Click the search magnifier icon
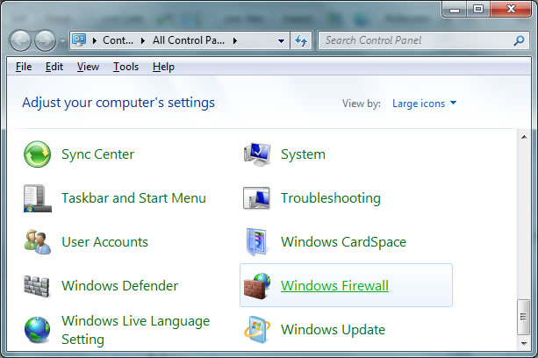Screen dimensions: 538x358 pyautogui.click(x=519, y=41)
